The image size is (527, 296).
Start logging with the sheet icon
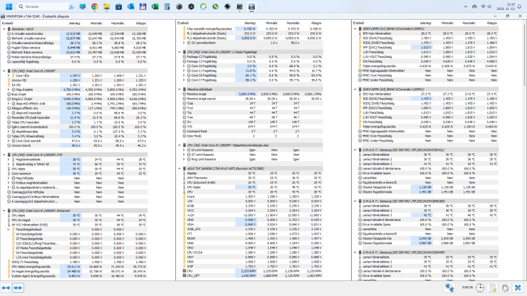click(x=493, y=287)
